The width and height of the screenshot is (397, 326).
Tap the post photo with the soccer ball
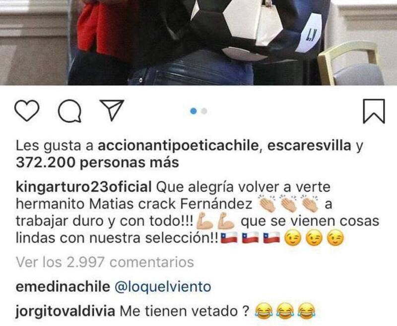pyautogui.click(x=198, y=43)
